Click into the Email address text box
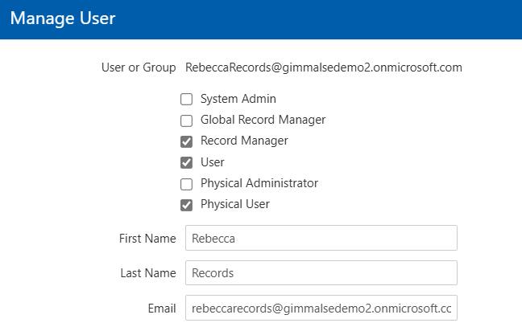 tap(321, 308)
